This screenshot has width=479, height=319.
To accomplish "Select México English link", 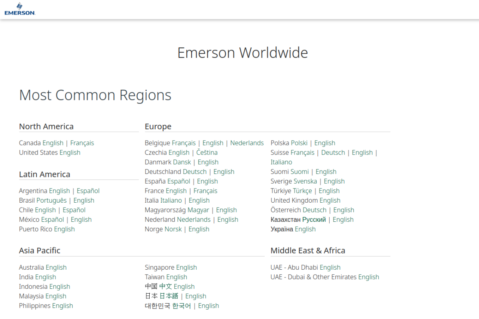I will [81, 220].
